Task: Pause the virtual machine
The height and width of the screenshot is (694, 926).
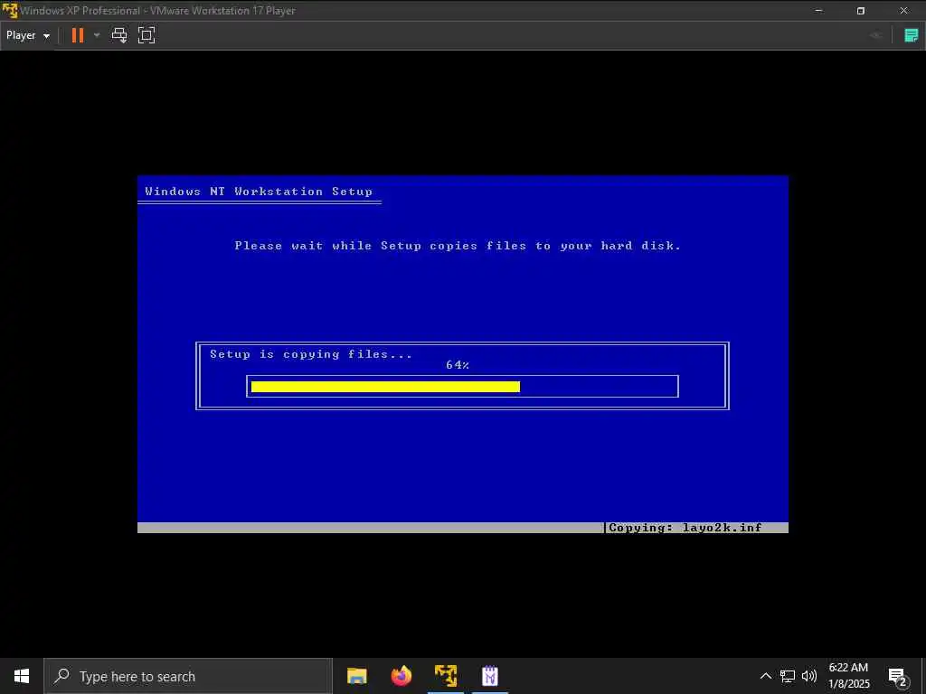Action: 78,35
